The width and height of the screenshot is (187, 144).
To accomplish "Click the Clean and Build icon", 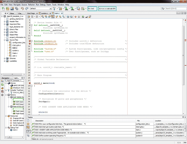I will click(x=60, y=9).
